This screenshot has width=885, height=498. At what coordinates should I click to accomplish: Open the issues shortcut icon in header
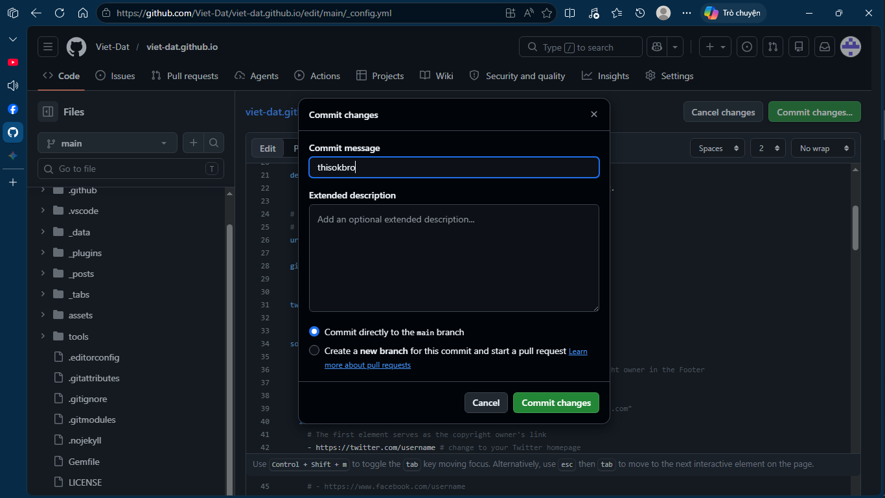click(x=747, y=47)
